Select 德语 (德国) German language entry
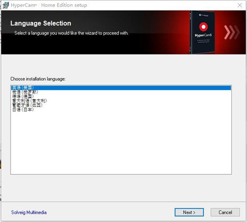Image resolution: width=247 pixels, height=222 pixels. click(121, 96)
